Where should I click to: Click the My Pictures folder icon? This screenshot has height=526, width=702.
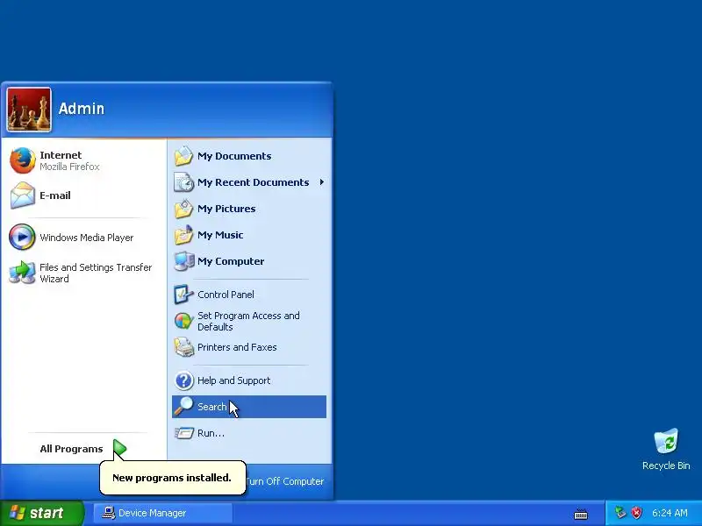[x=183, y=209]
